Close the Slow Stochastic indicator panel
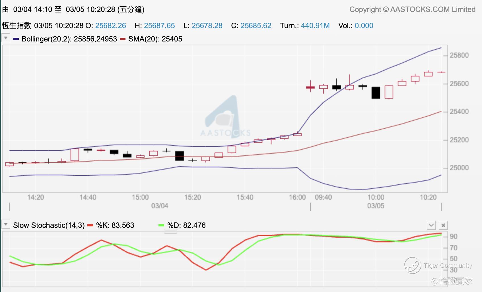 [x=443, y=225]
